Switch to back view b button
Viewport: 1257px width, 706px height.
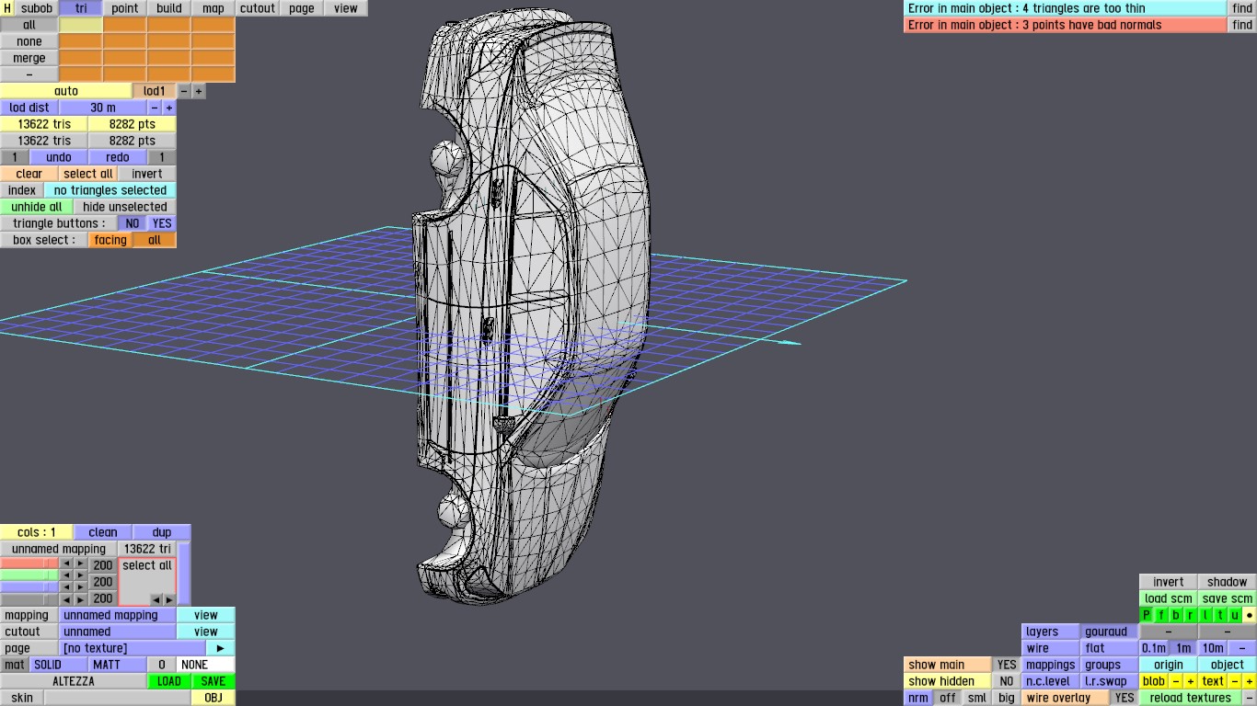click(x=1176, y=615)
